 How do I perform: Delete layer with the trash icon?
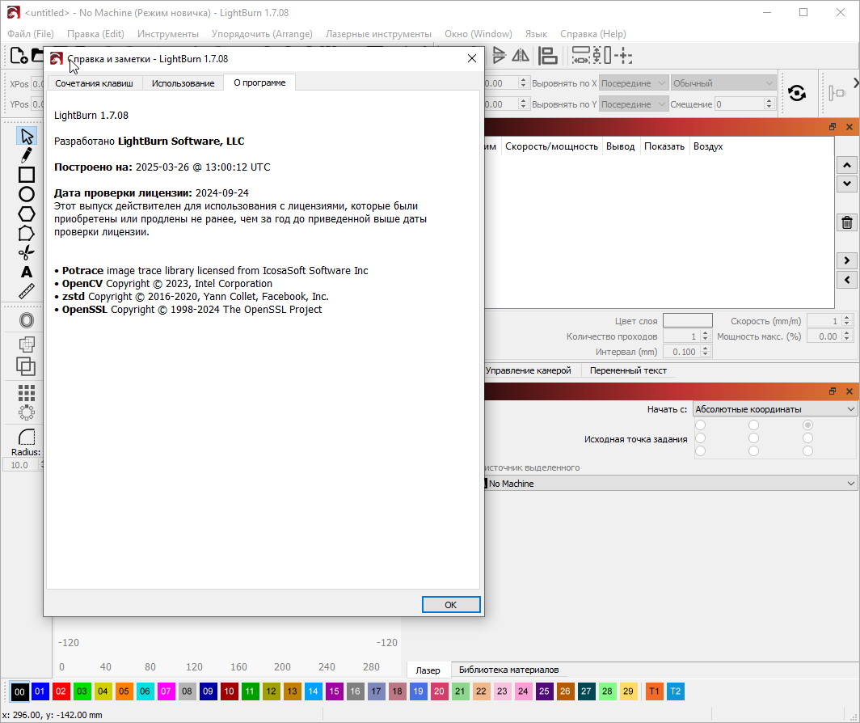click(847, 222)
